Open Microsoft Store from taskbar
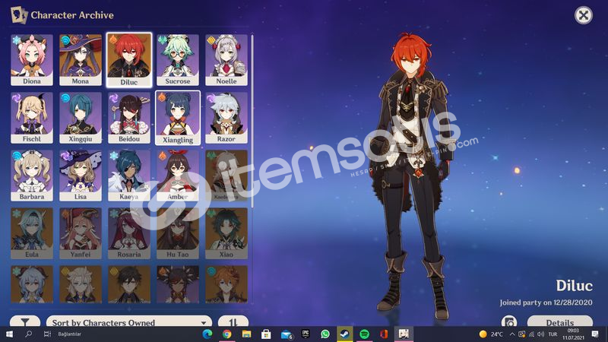 (x=266, y=334)
